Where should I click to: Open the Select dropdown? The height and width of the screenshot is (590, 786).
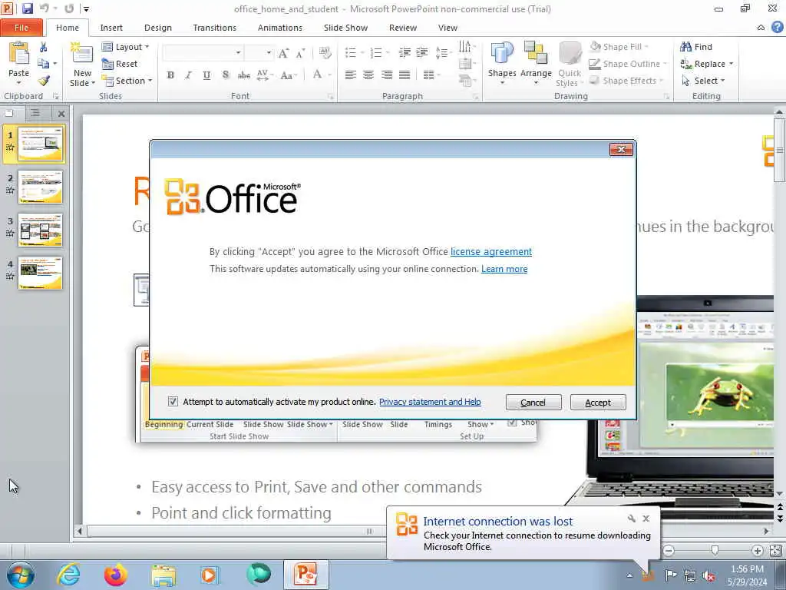(x=703, y=81)
